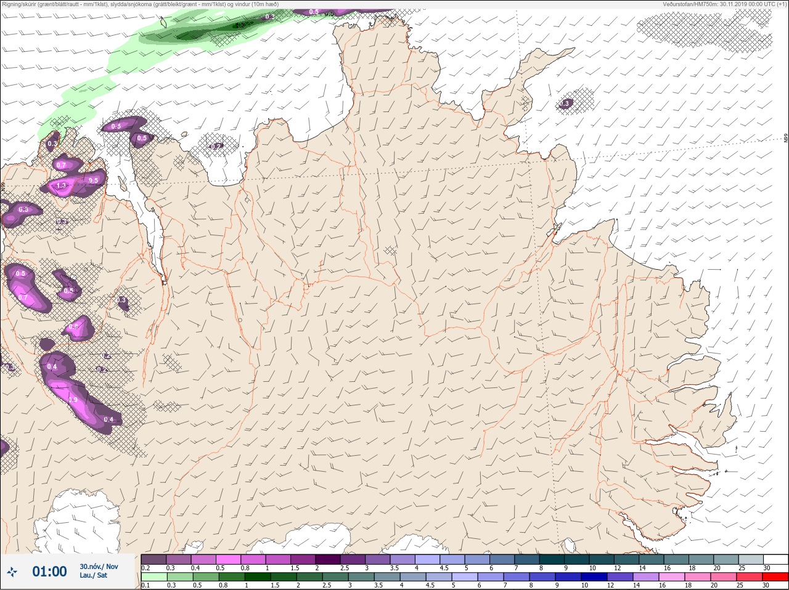Select the darkest purple 2 swatch in upper legend
This screenshot has width=789, height=590.
[328, 559]
